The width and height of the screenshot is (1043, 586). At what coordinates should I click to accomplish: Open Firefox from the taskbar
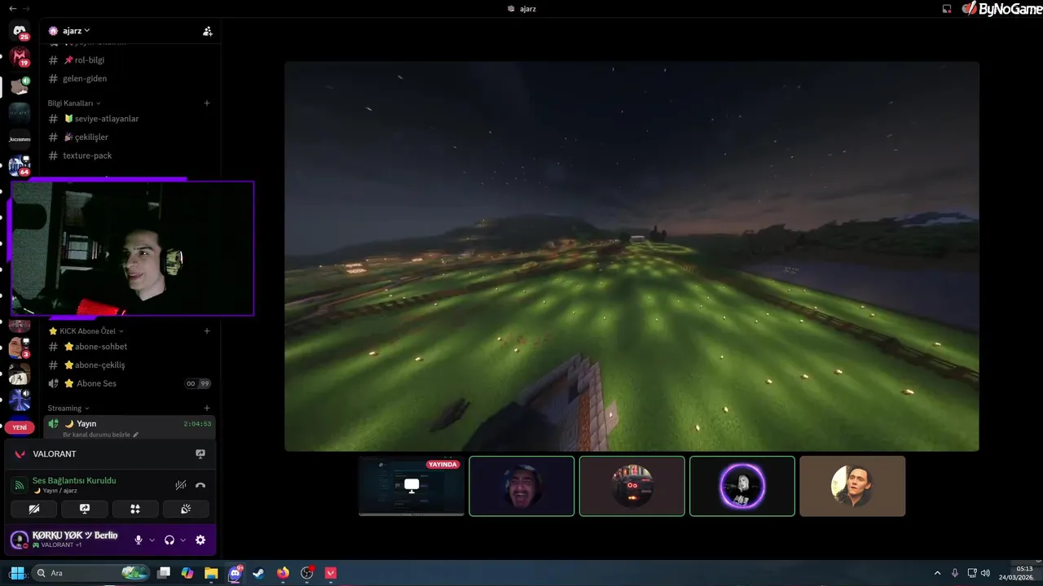click(283, 573)
